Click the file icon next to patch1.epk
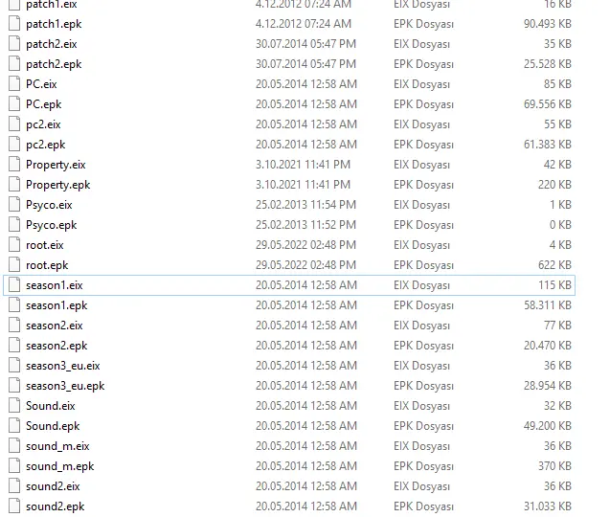 pyautogui.click(x=13, y=24)
